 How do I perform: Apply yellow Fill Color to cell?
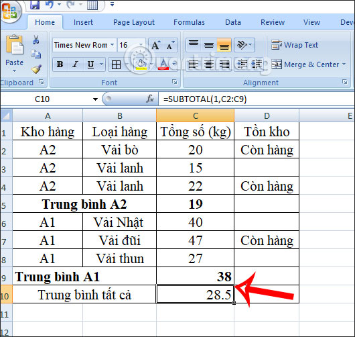pos(141,65)
